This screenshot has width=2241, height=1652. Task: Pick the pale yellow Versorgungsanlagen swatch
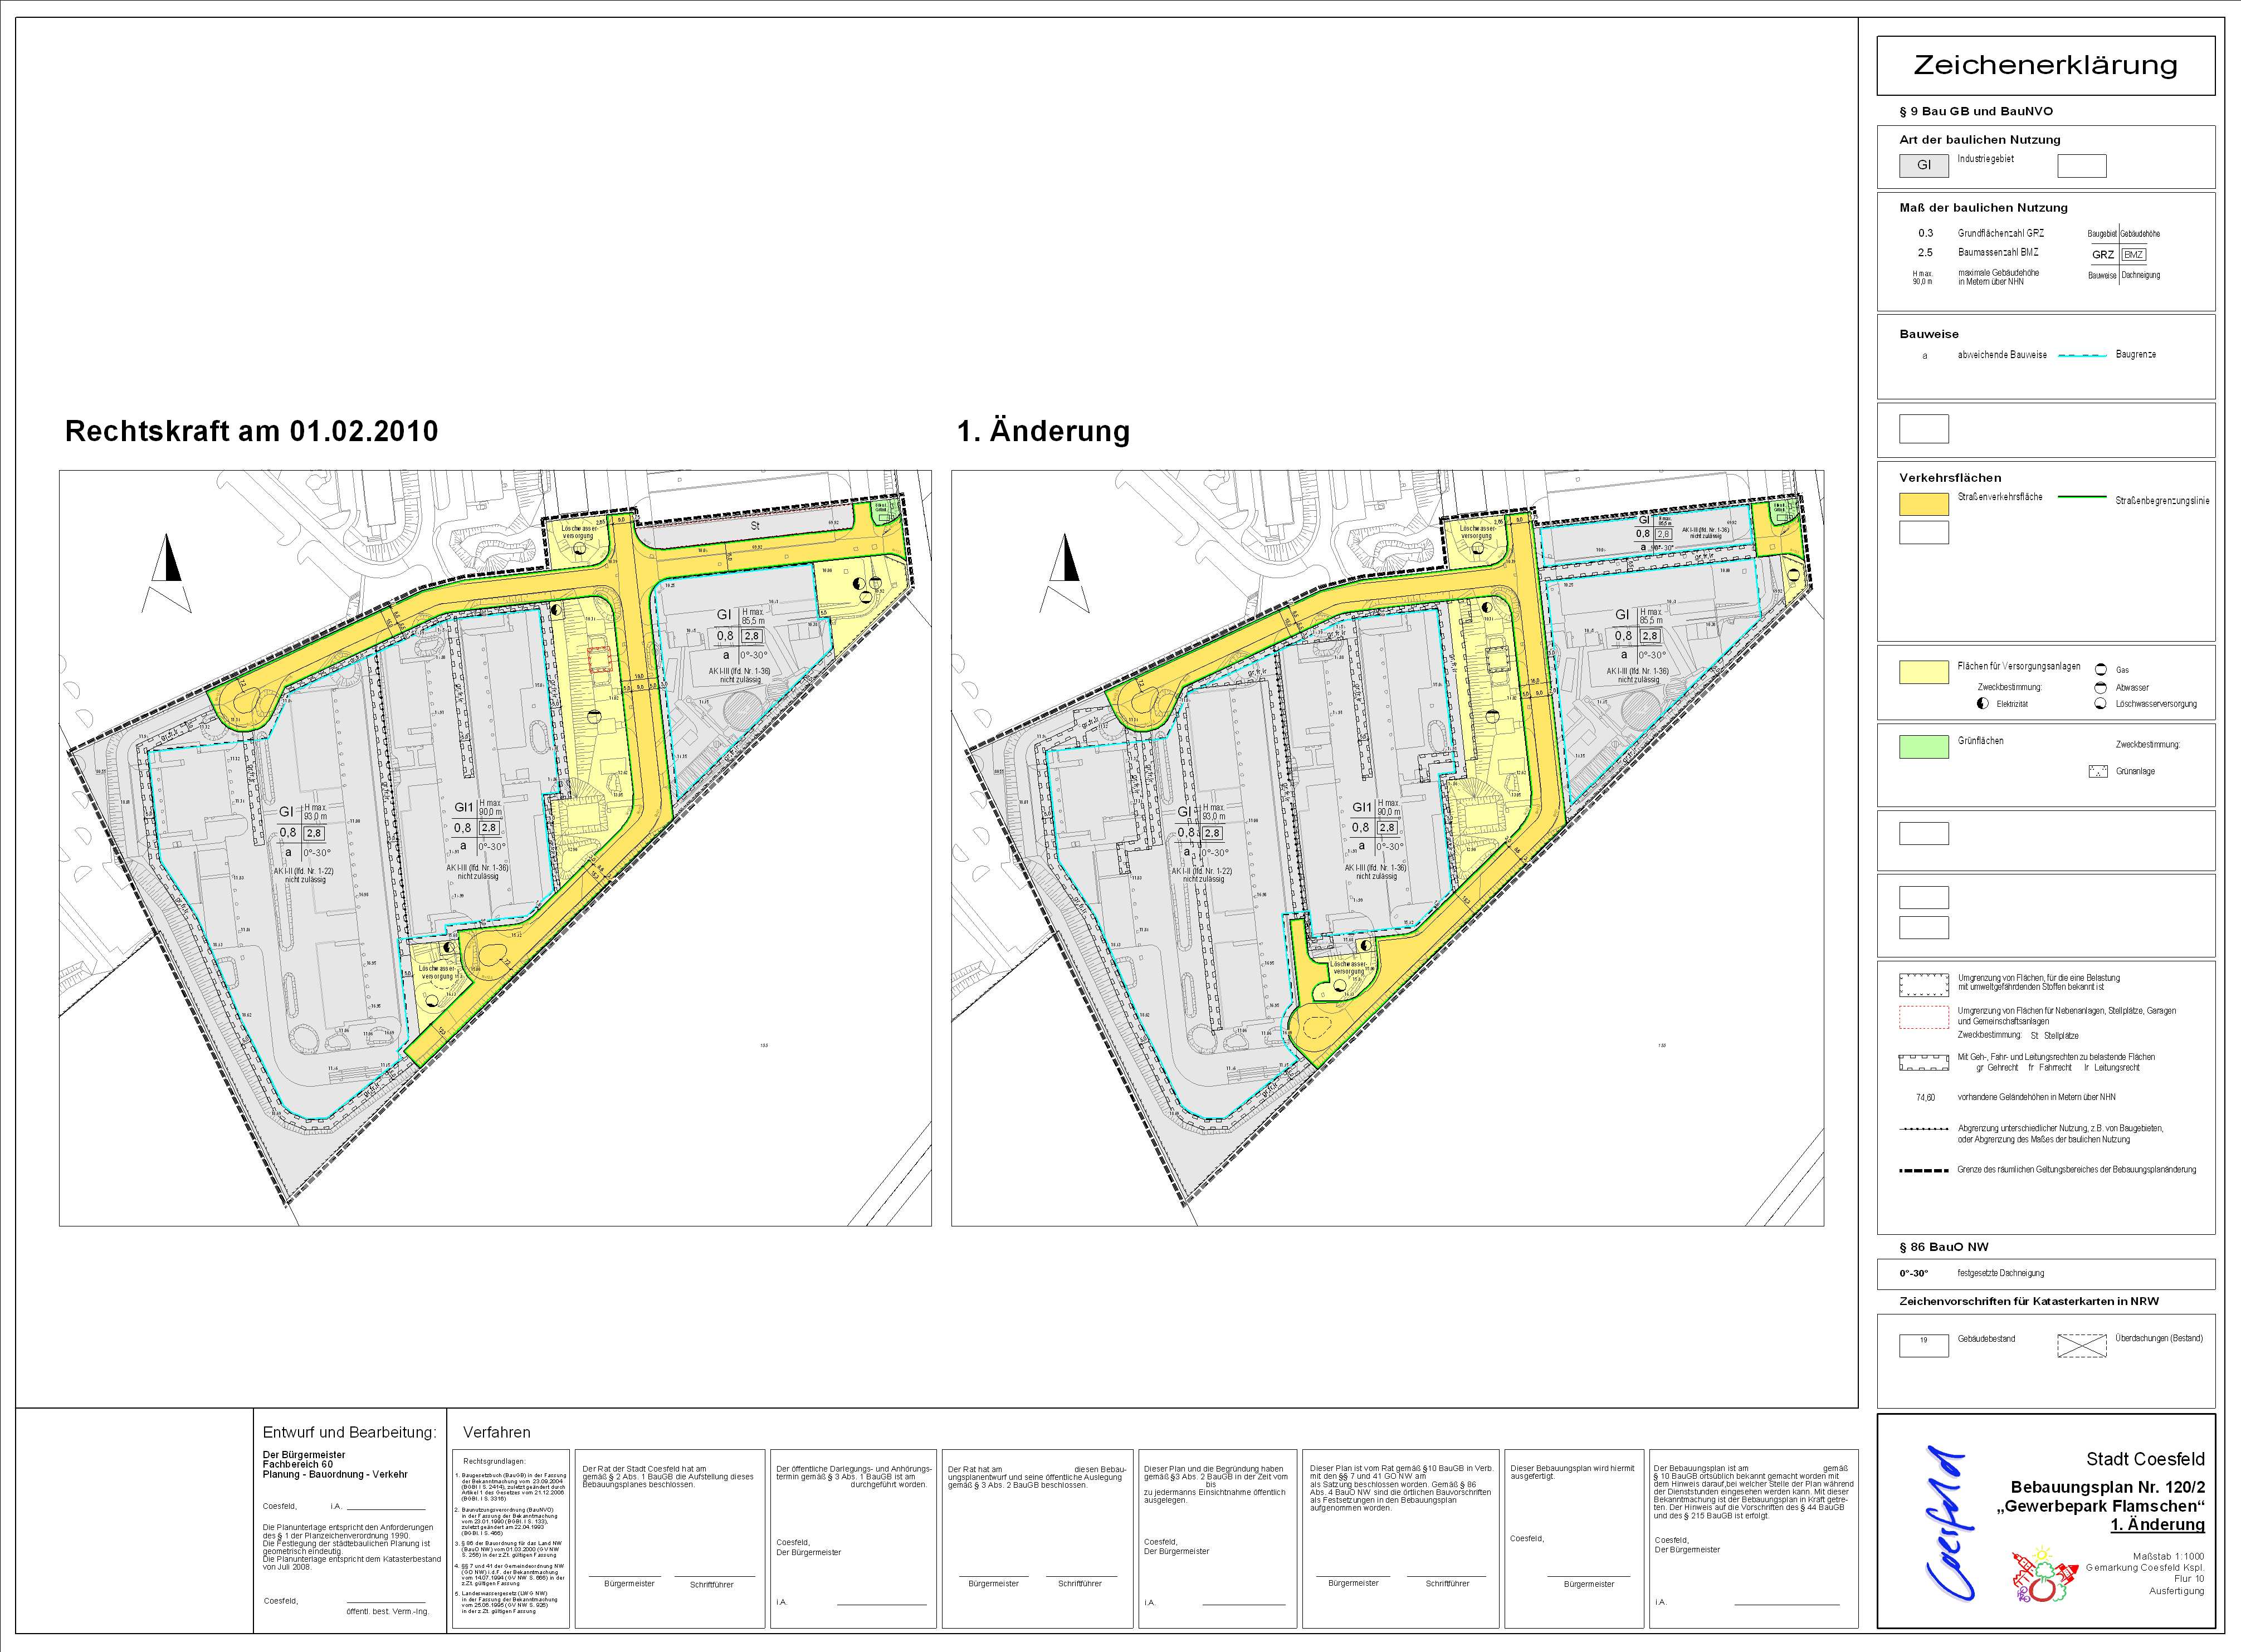1924,672
